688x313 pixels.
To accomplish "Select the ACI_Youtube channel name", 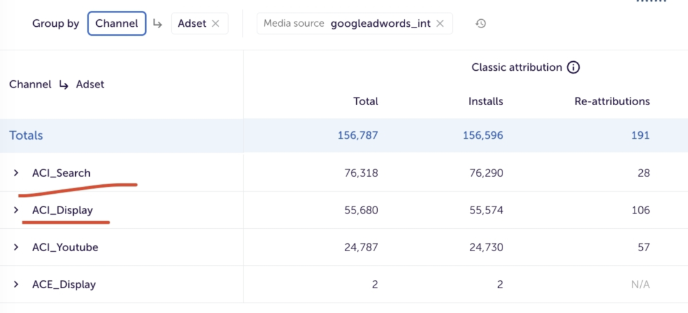I will pos(65,247).
